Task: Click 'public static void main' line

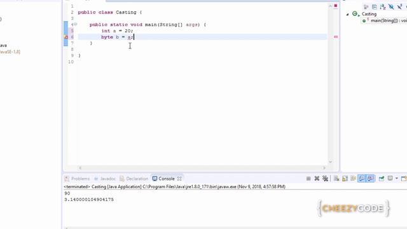Action: click(x=148, y=25)
